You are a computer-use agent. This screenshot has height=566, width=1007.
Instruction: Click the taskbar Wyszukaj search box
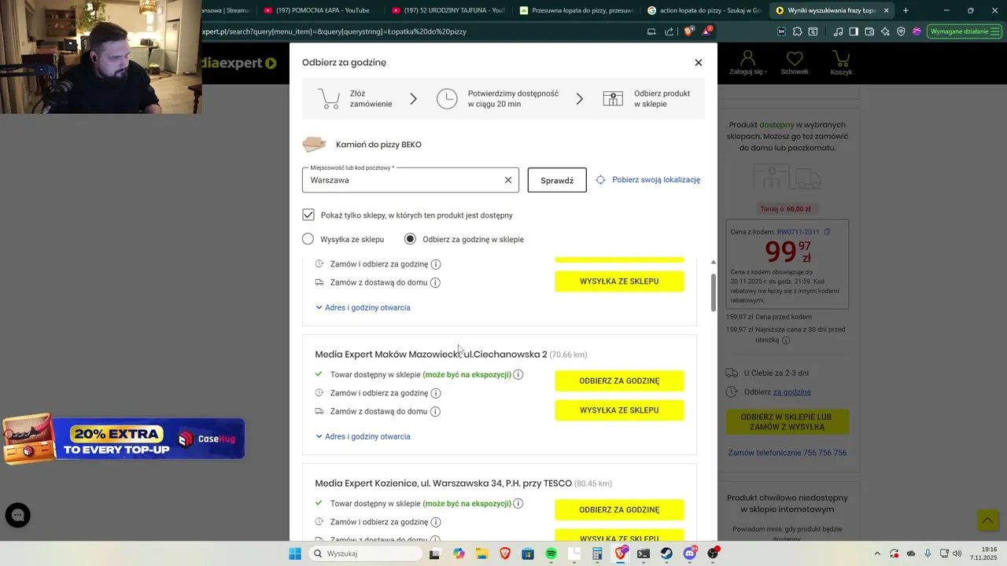tap(365, 553)
